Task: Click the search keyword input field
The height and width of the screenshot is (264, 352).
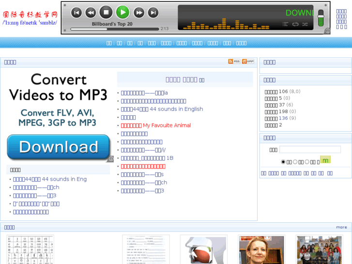Action: click(x=310, y=150)
